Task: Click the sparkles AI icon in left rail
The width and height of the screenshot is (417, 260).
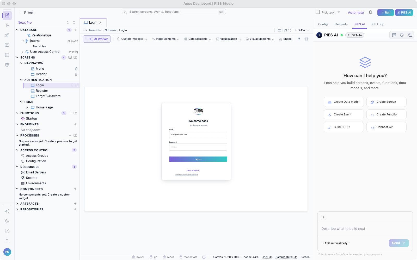Action: [7, 211]
